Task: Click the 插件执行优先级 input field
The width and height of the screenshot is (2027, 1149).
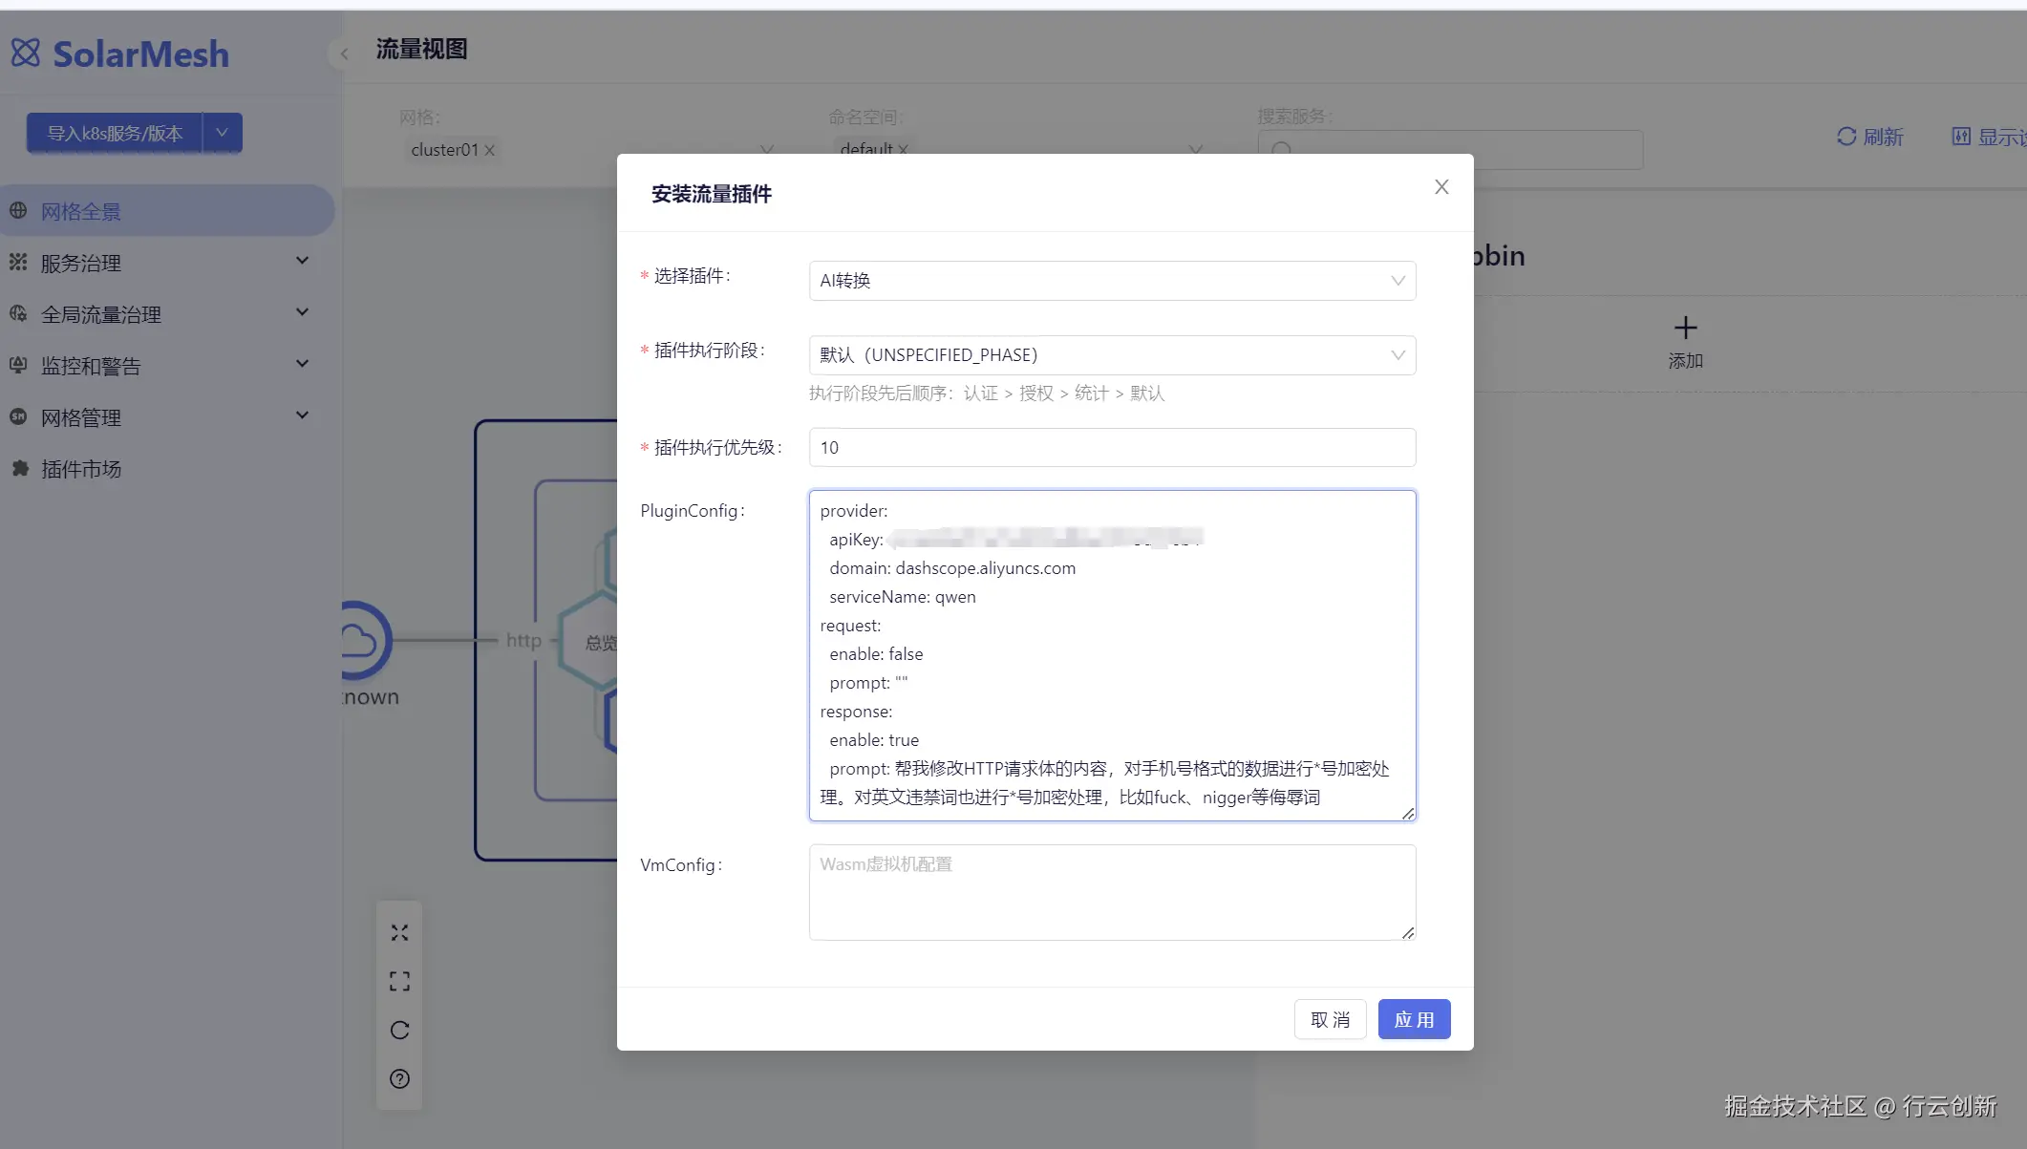Action: tap(1112, 447)
